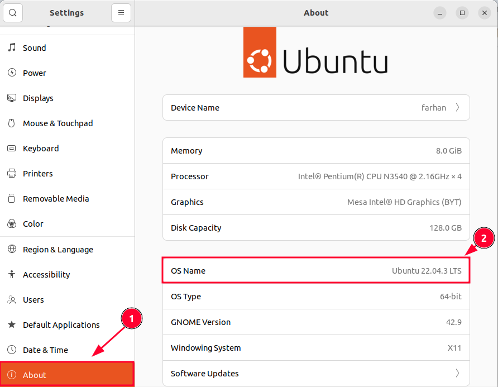Viewport: 498px width, 387px height.
Task: Click the Accessibility person icon
Action: [x=12, y=274]
